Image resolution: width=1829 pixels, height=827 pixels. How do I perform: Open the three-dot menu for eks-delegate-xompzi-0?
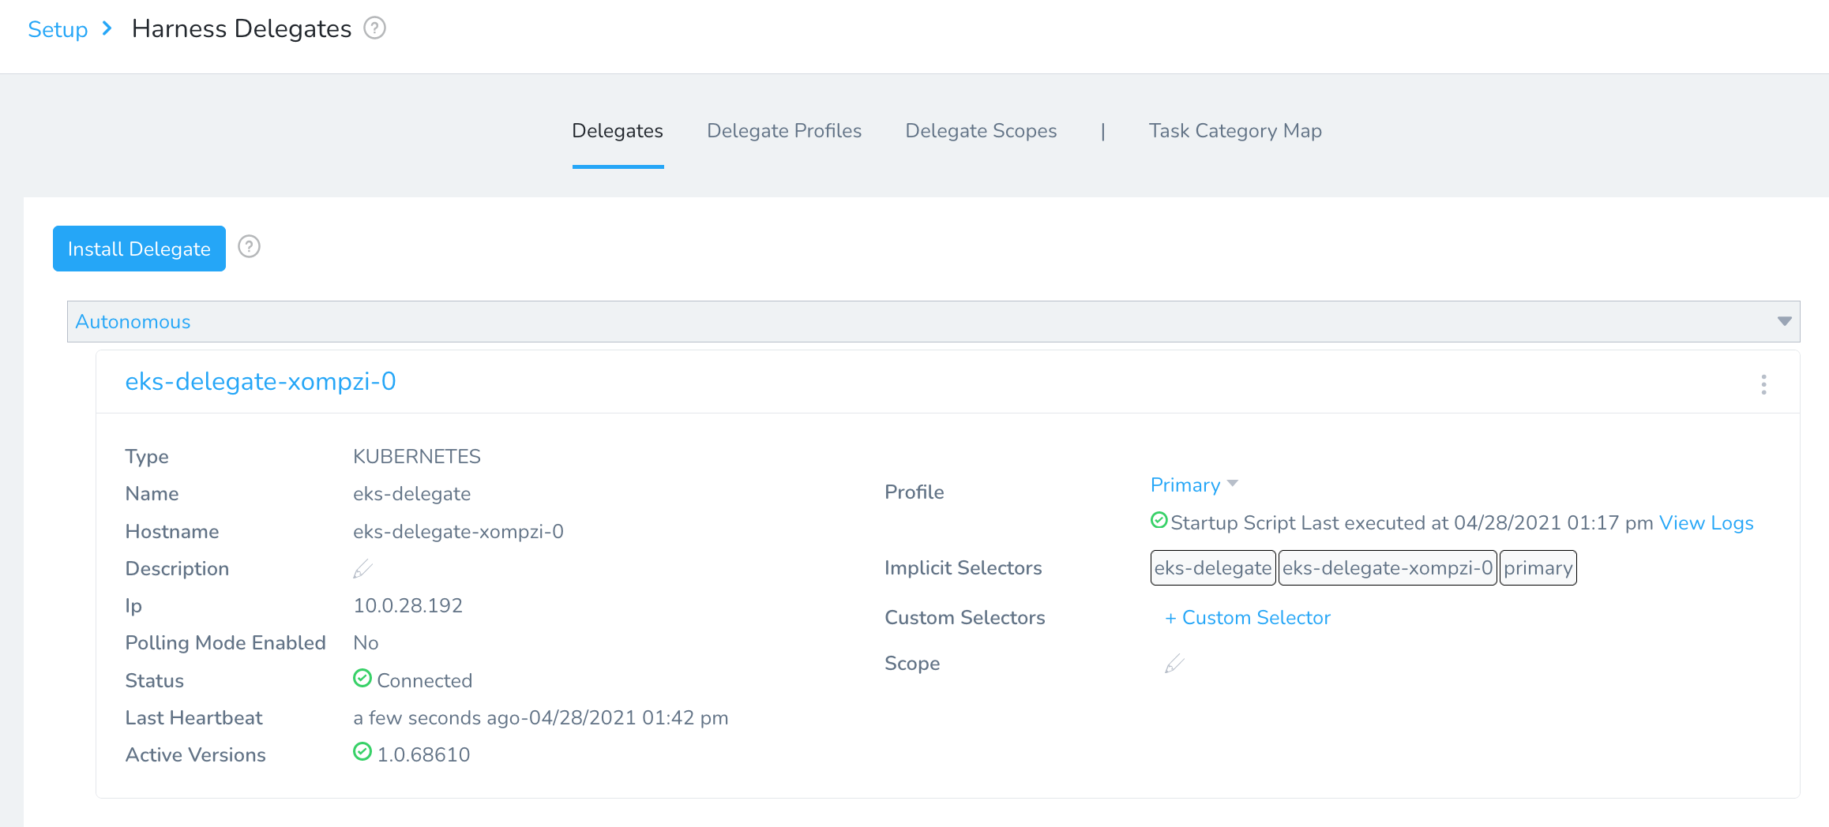click(x=1763, y=384)
